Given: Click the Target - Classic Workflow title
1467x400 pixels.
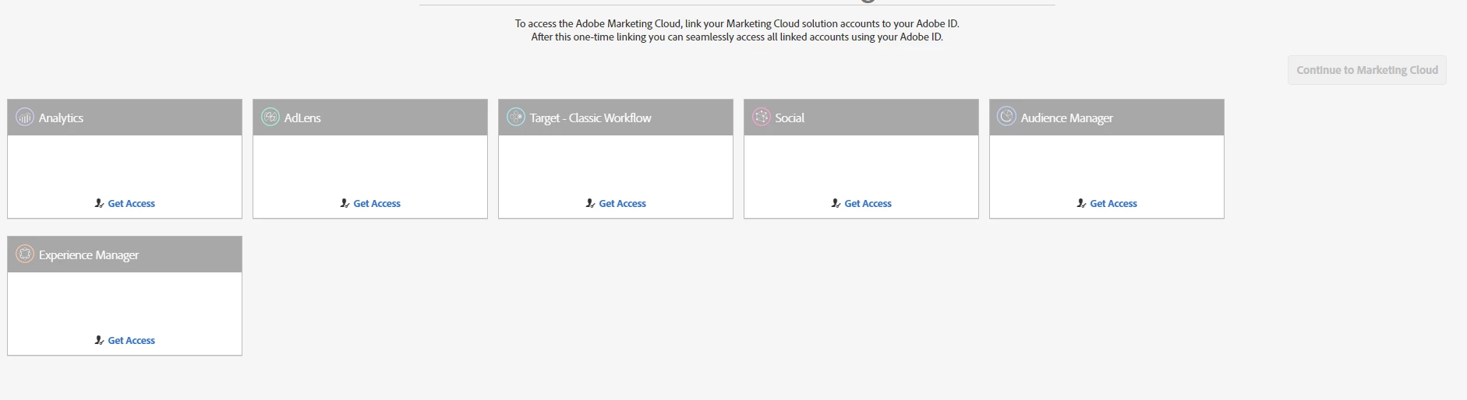Looking at the screenshot, I should tap(590, 118).
